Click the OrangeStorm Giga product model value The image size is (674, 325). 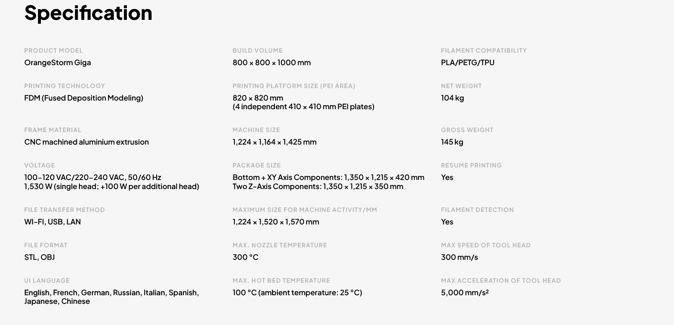[57, 63]
